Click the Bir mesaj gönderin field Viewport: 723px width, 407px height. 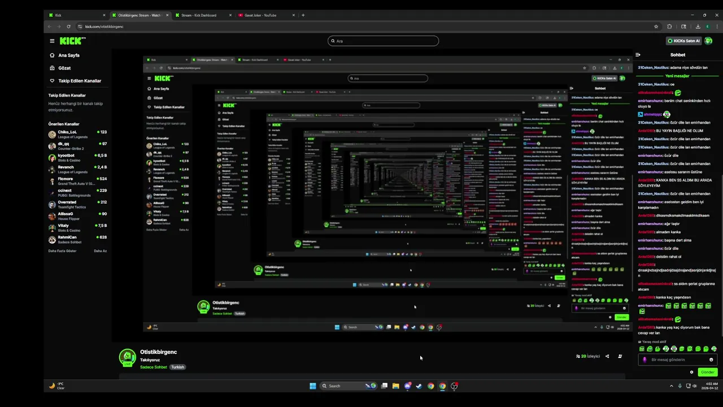[678, 360]
